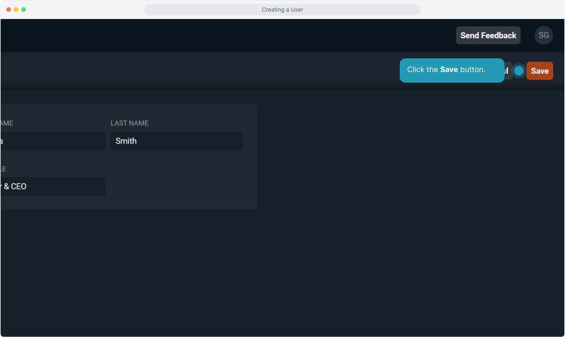Click the "Creating a User" title bar
This screenshot has width=565, height=337.
coord(282,10)
